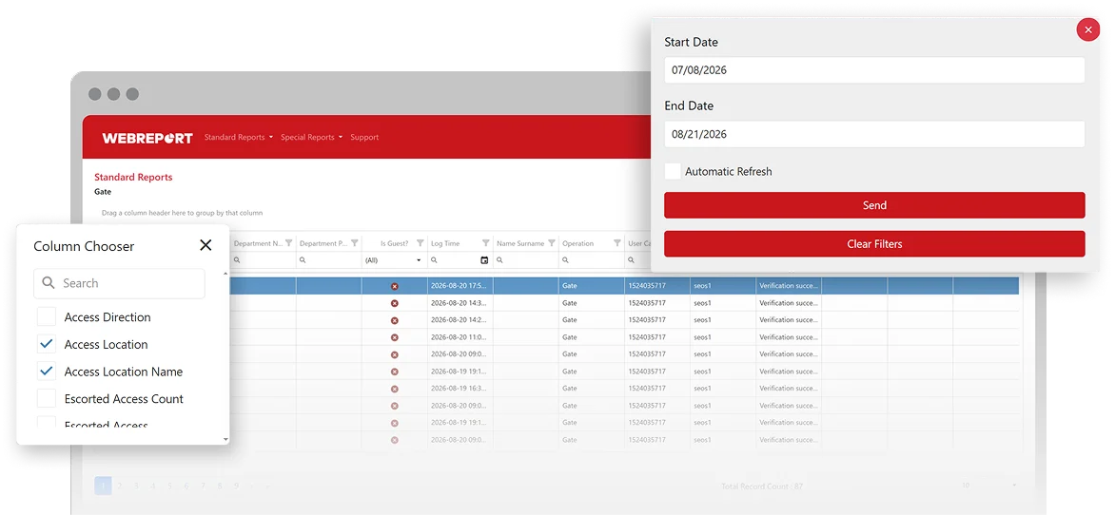
Task: Sort by the Log Time column header
Action: (445, 243)
